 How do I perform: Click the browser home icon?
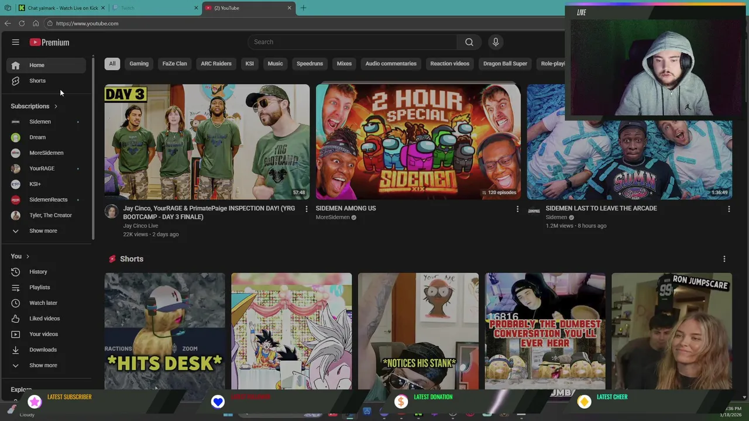pos(36,23)
